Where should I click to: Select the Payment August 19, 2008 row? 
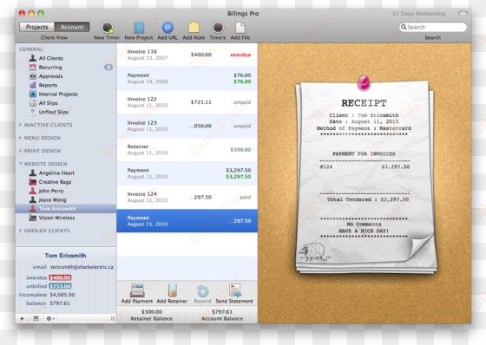[187, 78]
